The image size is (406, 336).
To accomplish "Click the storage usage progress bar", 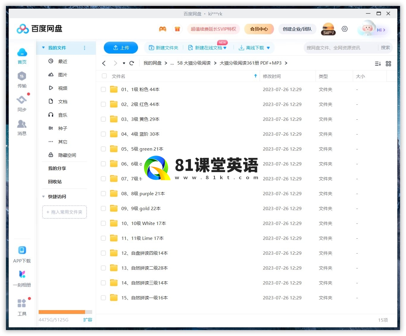I will point(65,312).
